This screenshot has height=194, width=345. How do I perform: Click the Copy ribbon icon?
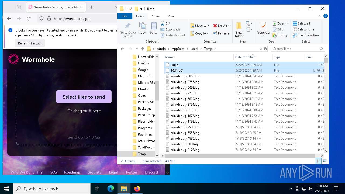[142, 28]
